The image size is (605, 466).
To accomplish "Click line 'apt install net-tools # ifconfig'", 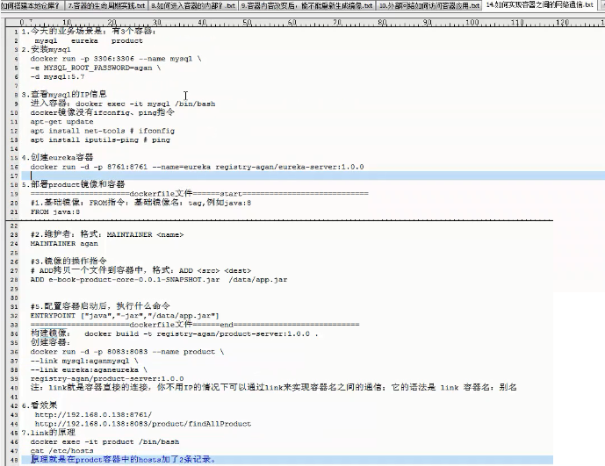I will click(x=102, y=131).
